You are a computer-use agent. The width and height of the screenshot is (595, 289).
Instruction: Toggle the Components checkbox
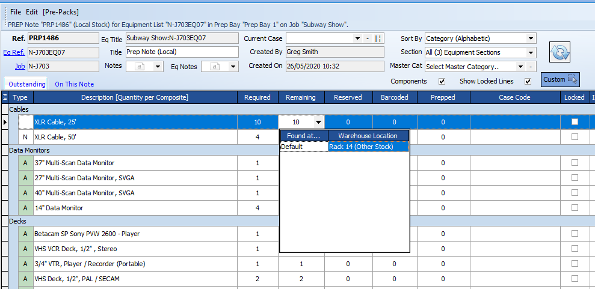pyautogui.click(x=442, y=82)
